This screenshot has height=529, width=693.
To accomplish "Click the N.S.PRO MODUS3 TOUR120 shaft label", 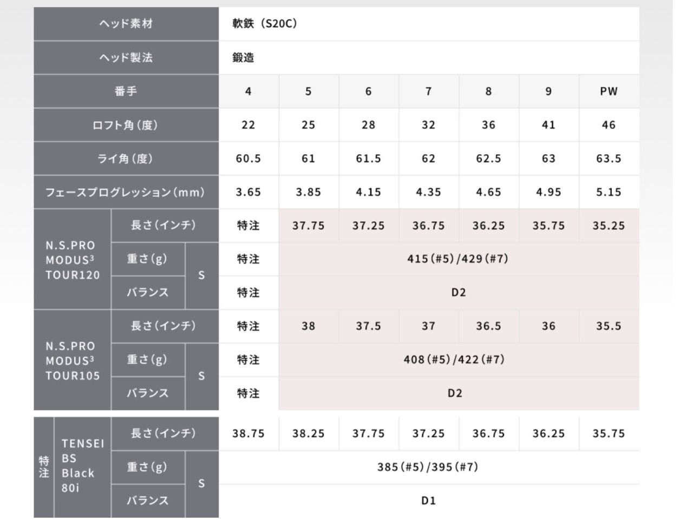I will coord(73,260).
